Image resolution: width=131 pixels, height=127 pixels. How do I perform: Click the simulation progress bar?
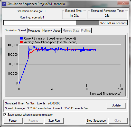click(65, 23)
